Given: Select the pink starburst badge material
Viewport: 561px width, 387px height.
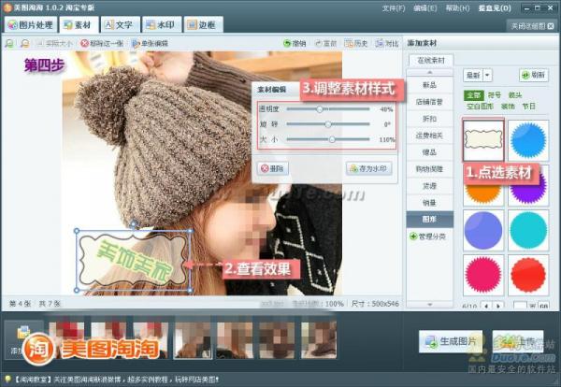Looking at the screenshot, I should click(483, 273).
